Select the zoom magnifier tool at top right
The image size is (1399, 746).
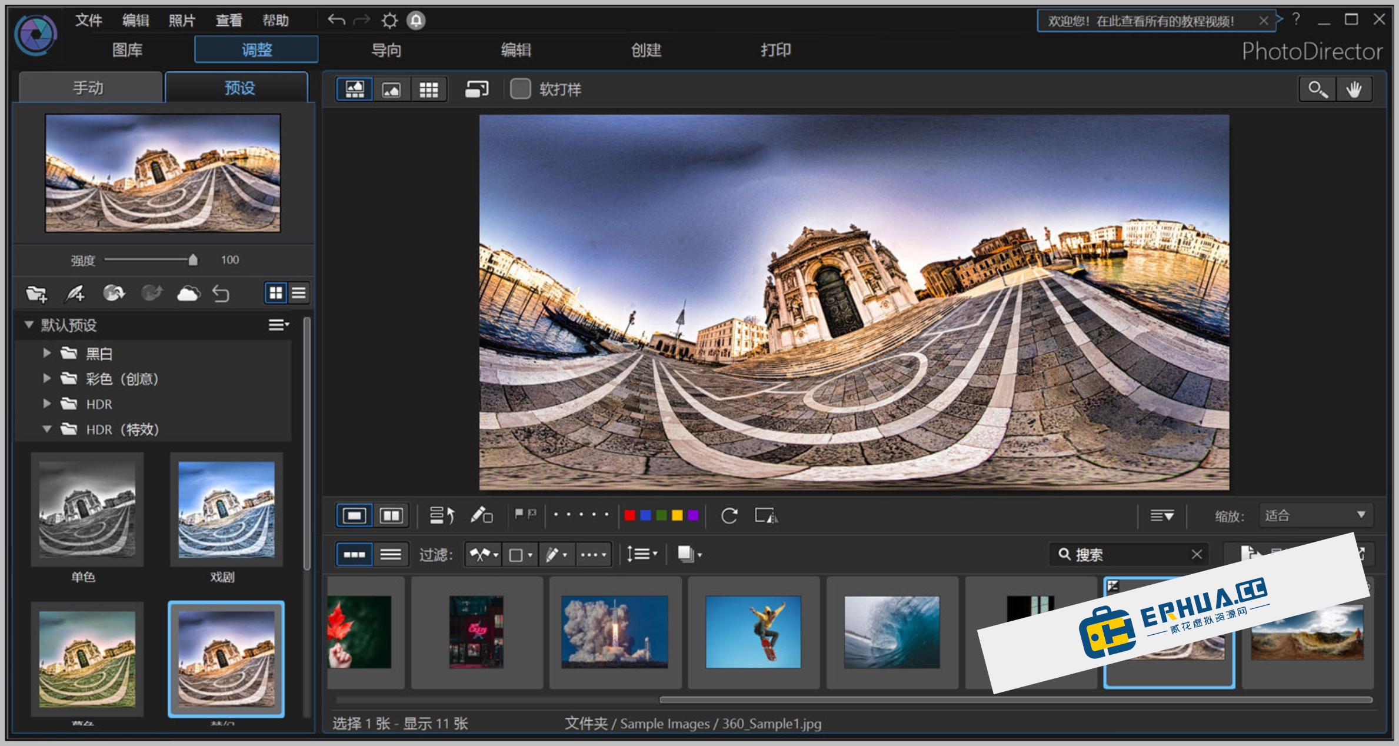1317,89
